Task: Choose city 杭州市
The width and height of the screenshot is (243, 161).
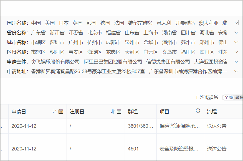Action: (x=95, y=42)
